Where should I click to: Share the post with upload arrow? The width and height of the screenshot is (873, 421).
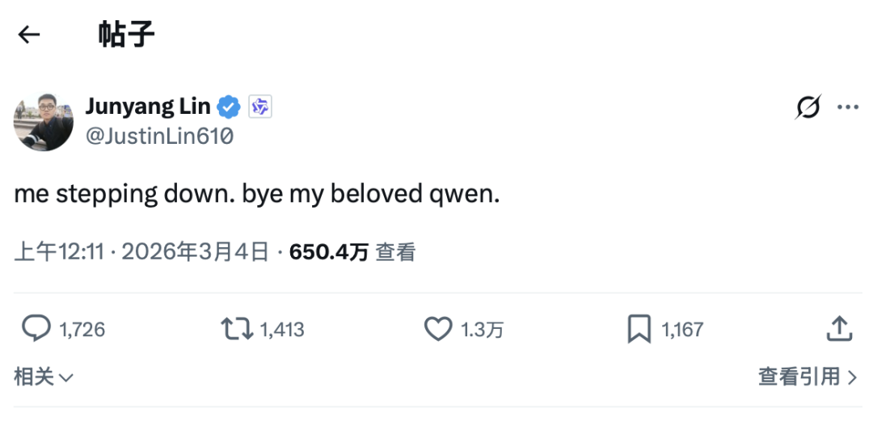[840, 328]
